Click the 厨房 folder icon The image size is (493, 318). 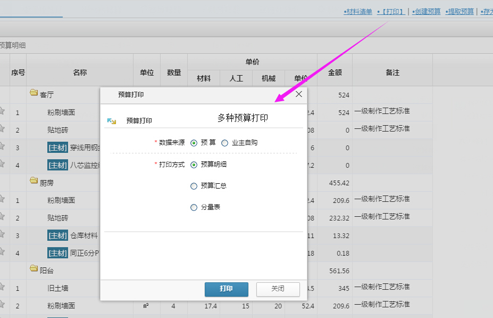tap(34, 181)
